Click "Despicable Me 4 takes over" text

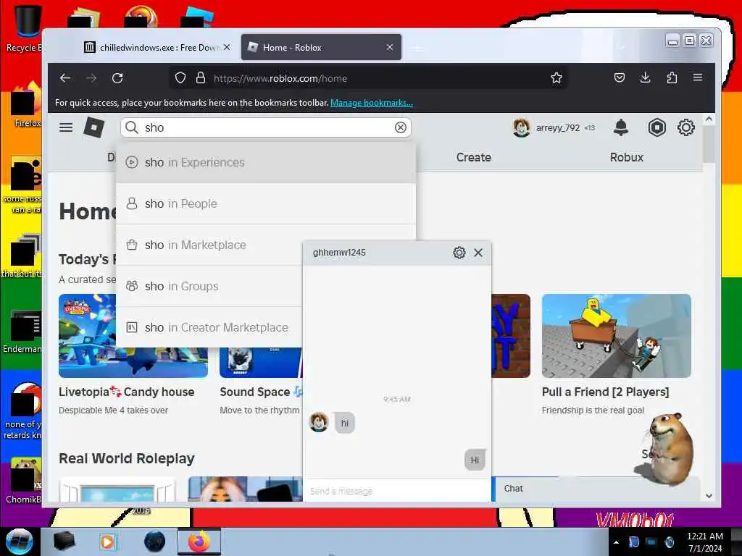[x=113, y=410]
